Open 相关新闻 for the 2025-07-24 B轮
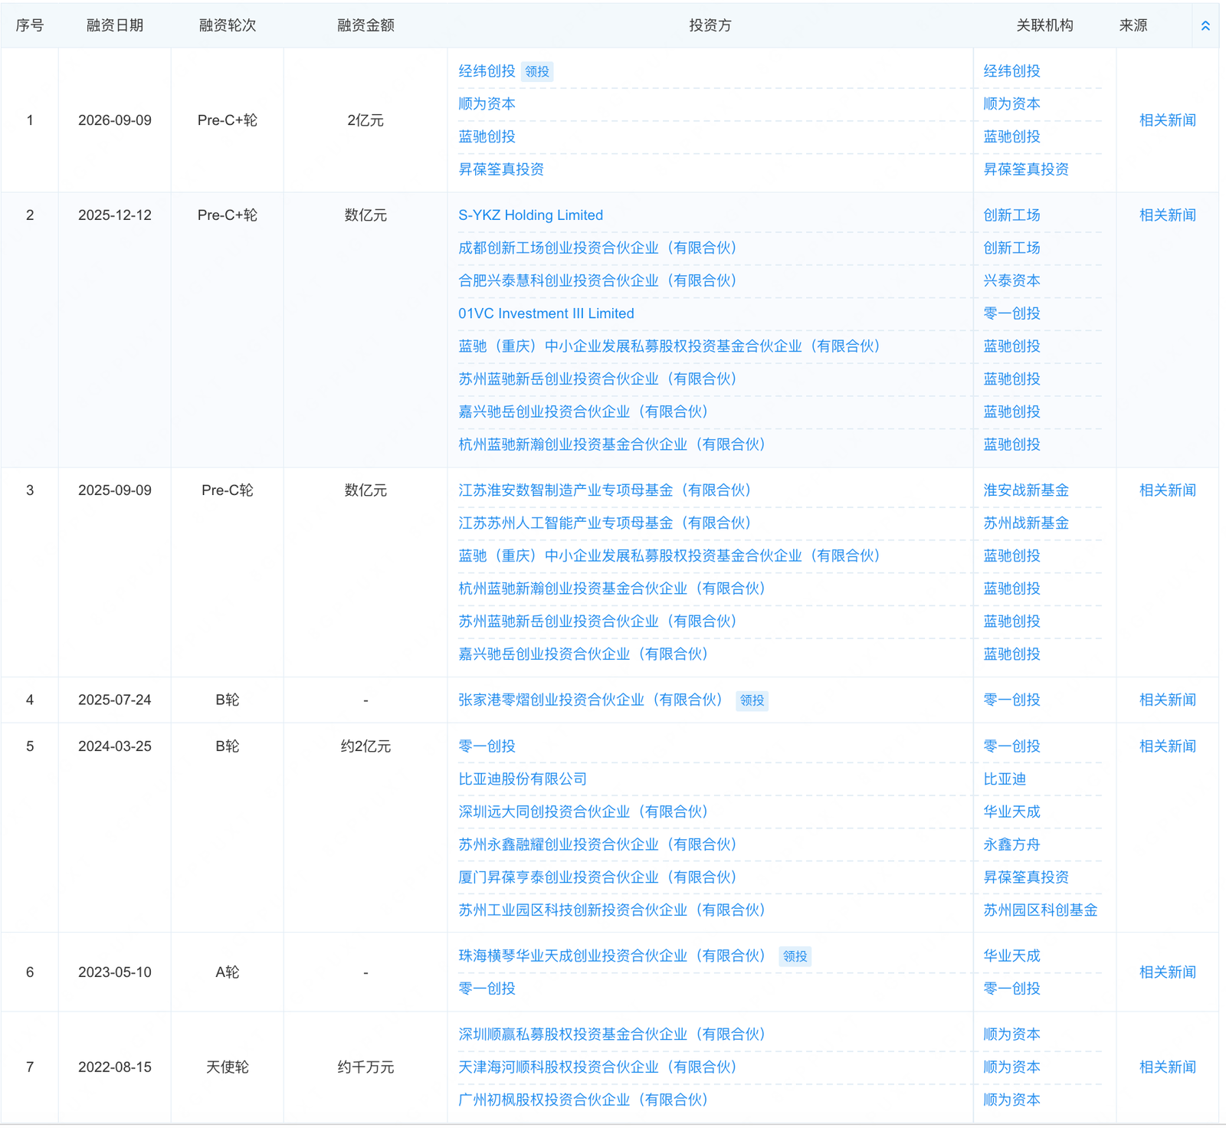Screen dimensions: 1226x1128 tap(1167, 700)
